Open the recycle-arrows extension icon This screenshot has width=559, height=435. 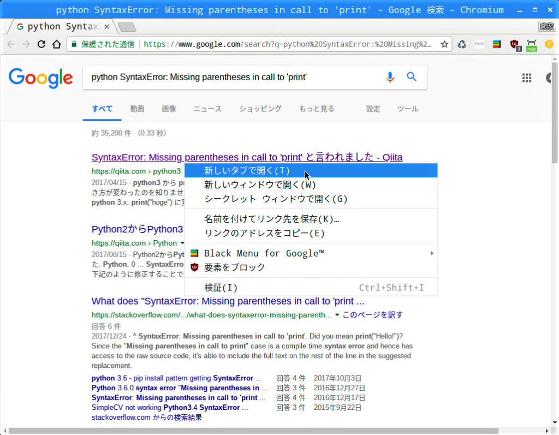pos(462,44)
